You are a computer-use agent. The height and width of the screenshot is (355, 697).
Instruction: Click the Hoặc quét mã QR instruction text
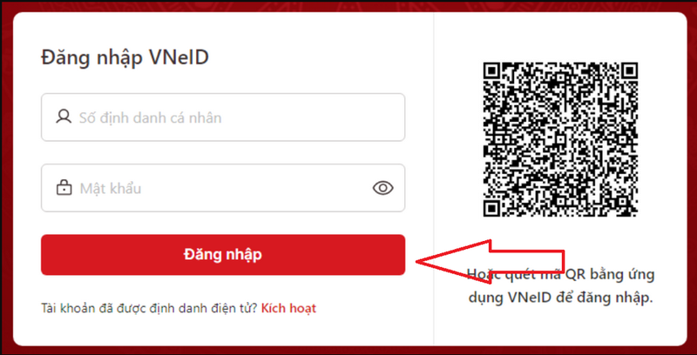point(560,275)
